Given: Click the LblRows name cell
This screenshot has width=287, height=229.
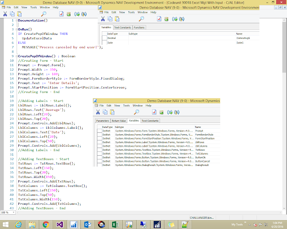Looking at the screenshot, I should coord(200,142).
